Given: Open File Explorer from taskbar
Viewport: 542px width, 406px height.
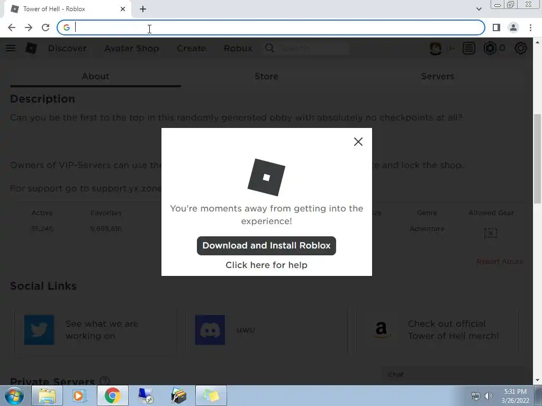Looking at the screenshot, I should [x=47, y=395].
